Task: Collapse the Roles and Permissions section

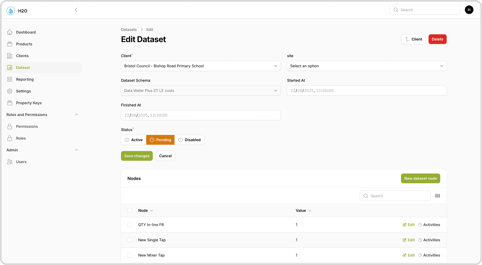Action: point(77,115)
